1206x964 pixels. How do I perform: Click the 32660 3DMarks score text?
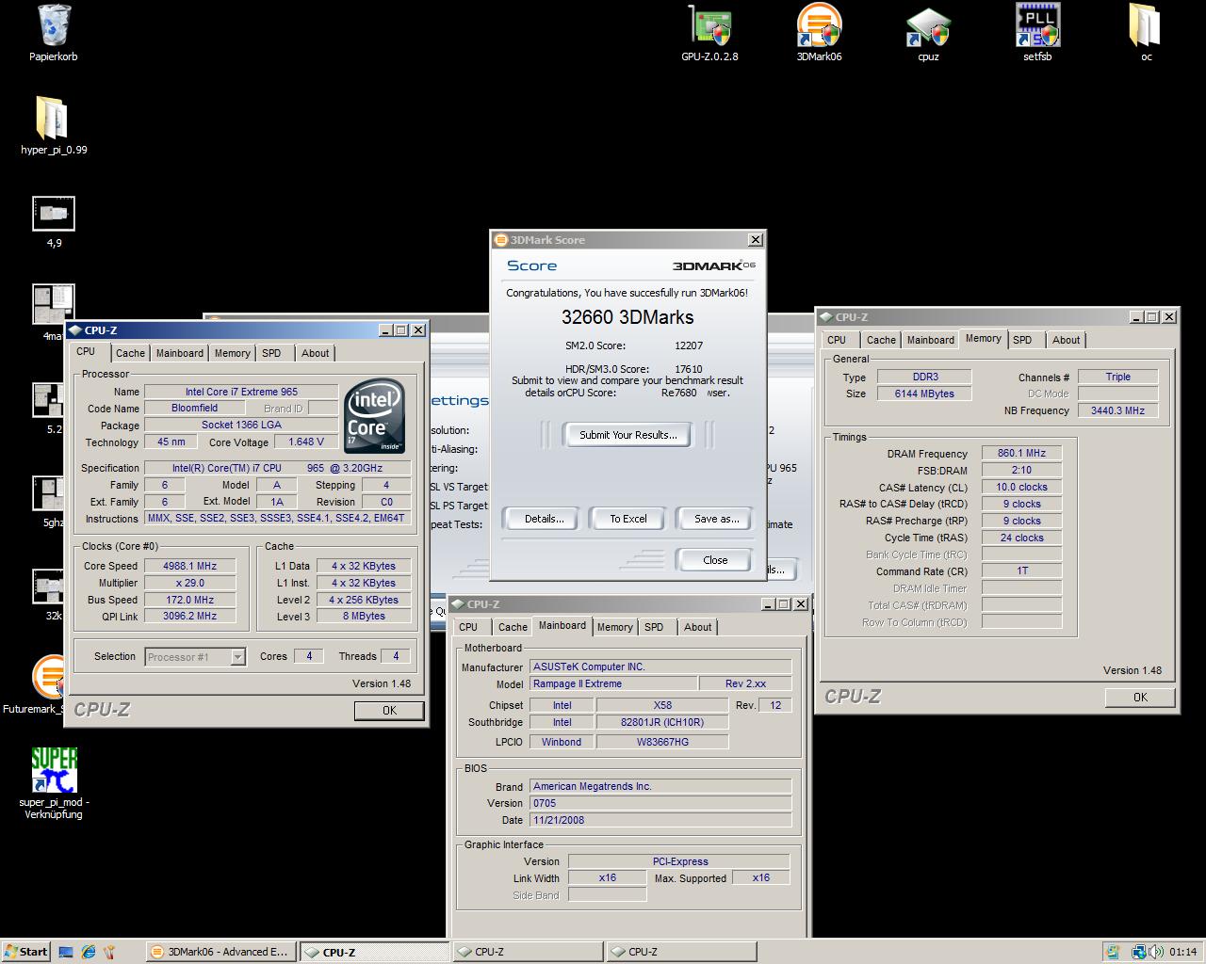point(627,317)
